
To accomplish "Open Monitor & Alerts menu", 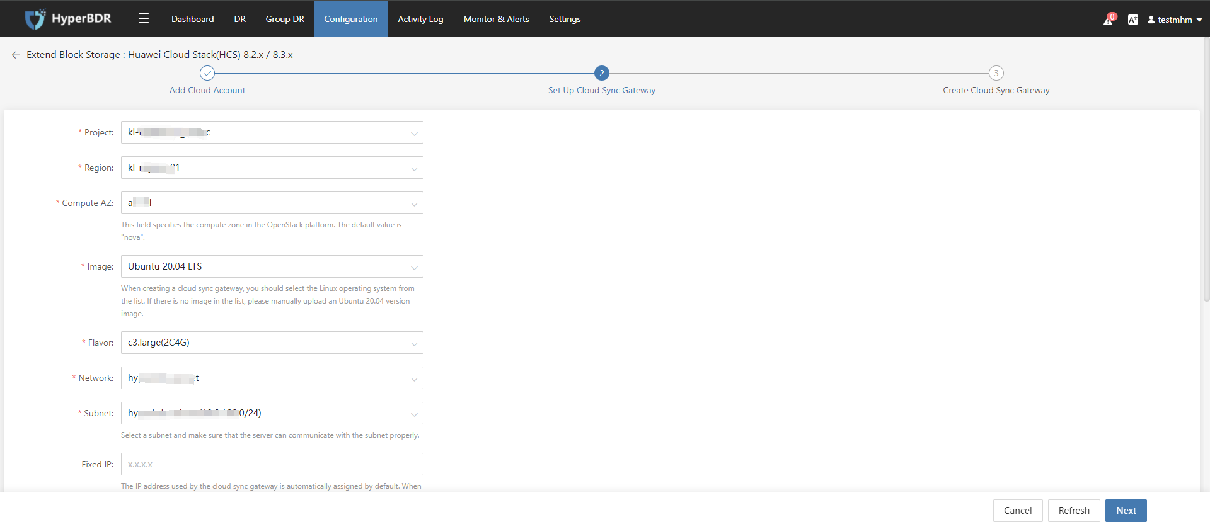I will 497,19.
